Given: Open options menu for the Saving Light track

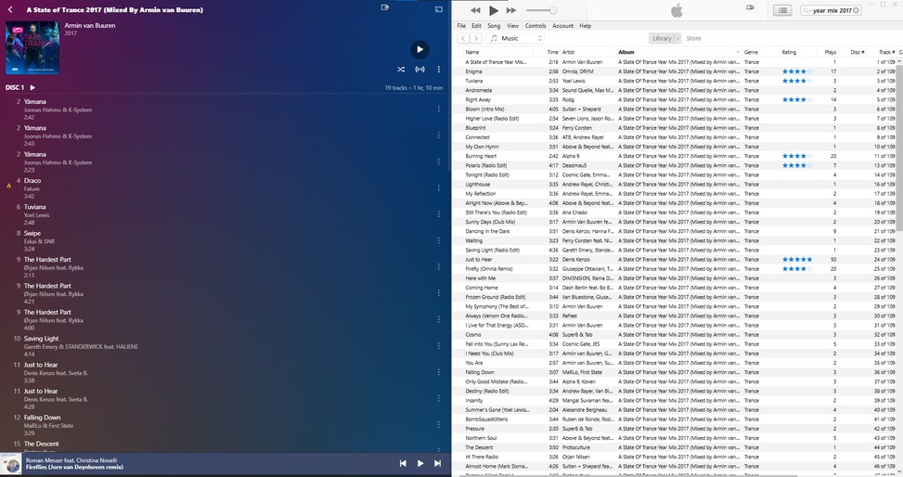Looking at the screenshot, I should [x=438, y=345].
